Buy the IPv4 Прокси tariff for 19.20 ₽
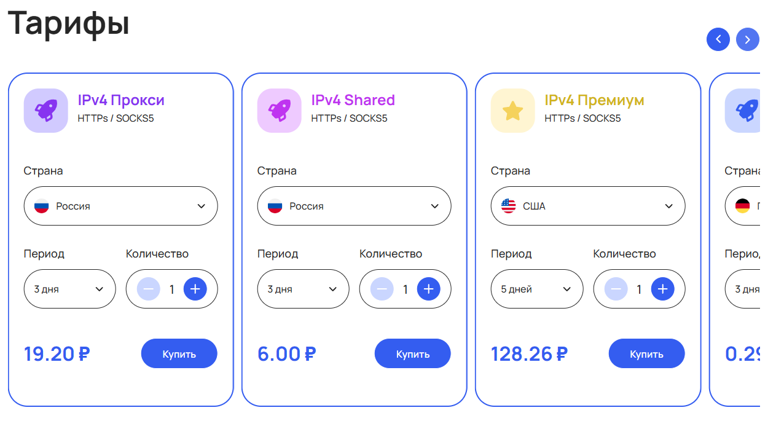The height and width of the screenshot is (421, 784). coord(179,354)
